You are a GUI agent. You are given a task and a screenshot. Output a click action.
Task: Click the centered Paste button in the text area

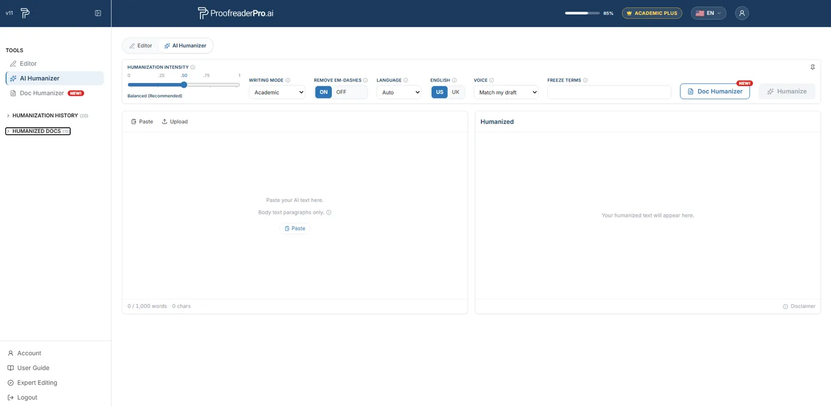(294, 228)
